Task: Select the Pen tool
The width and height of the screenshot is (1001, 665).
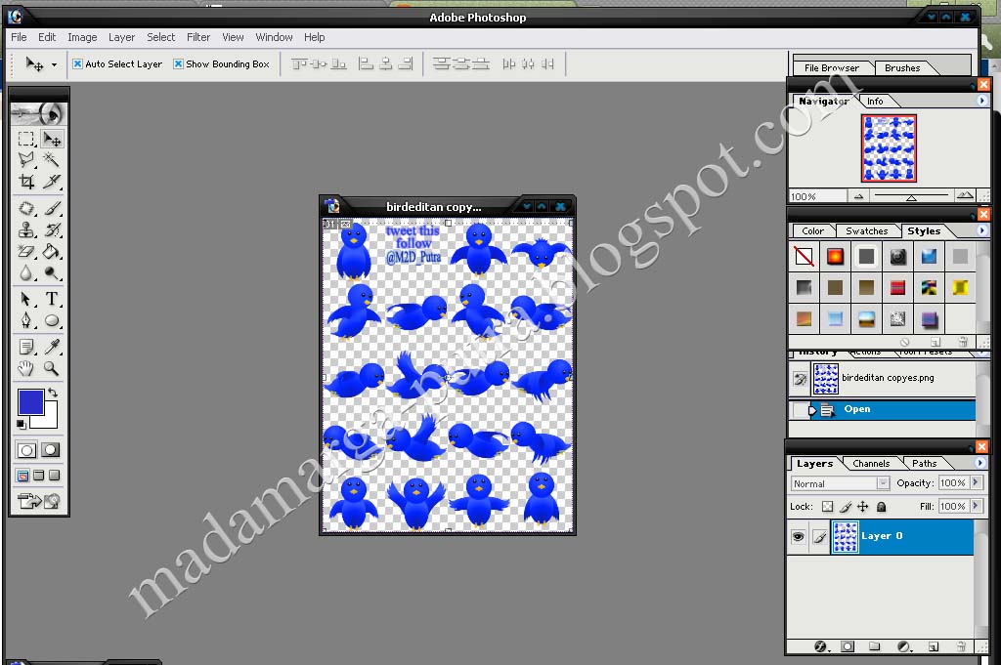Action: tap(26, 320)
